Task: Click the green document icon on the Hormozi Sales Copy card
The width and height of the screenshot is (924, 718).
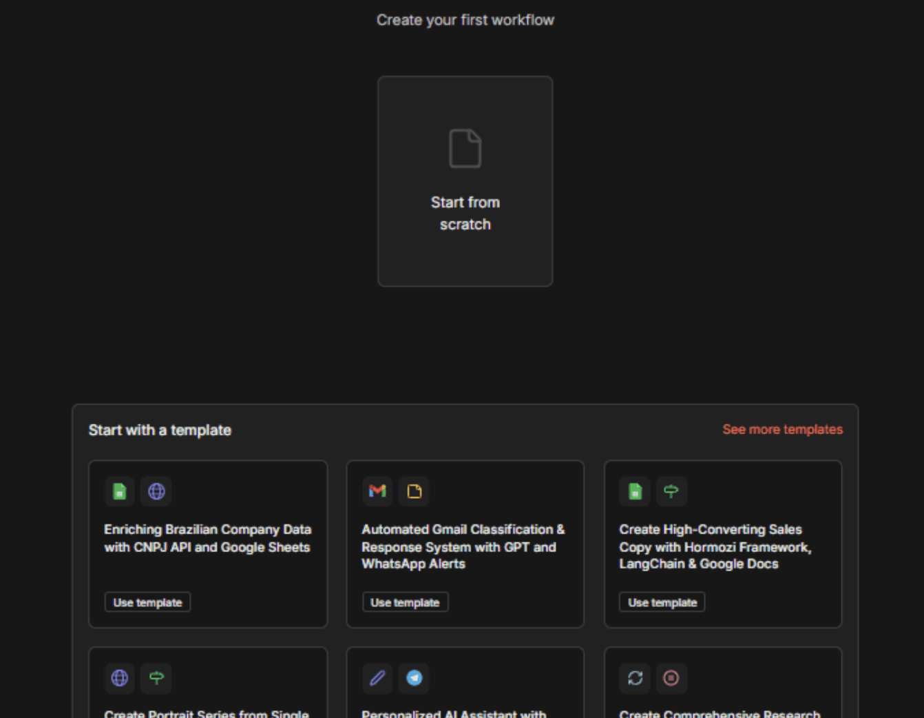Action: (x=635, y=491)
